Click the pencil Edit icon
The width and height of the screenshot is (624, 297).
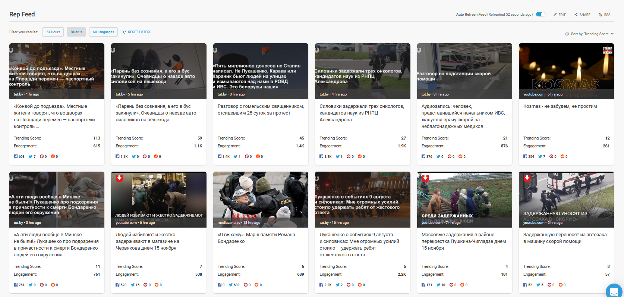(x=555, y=15)
